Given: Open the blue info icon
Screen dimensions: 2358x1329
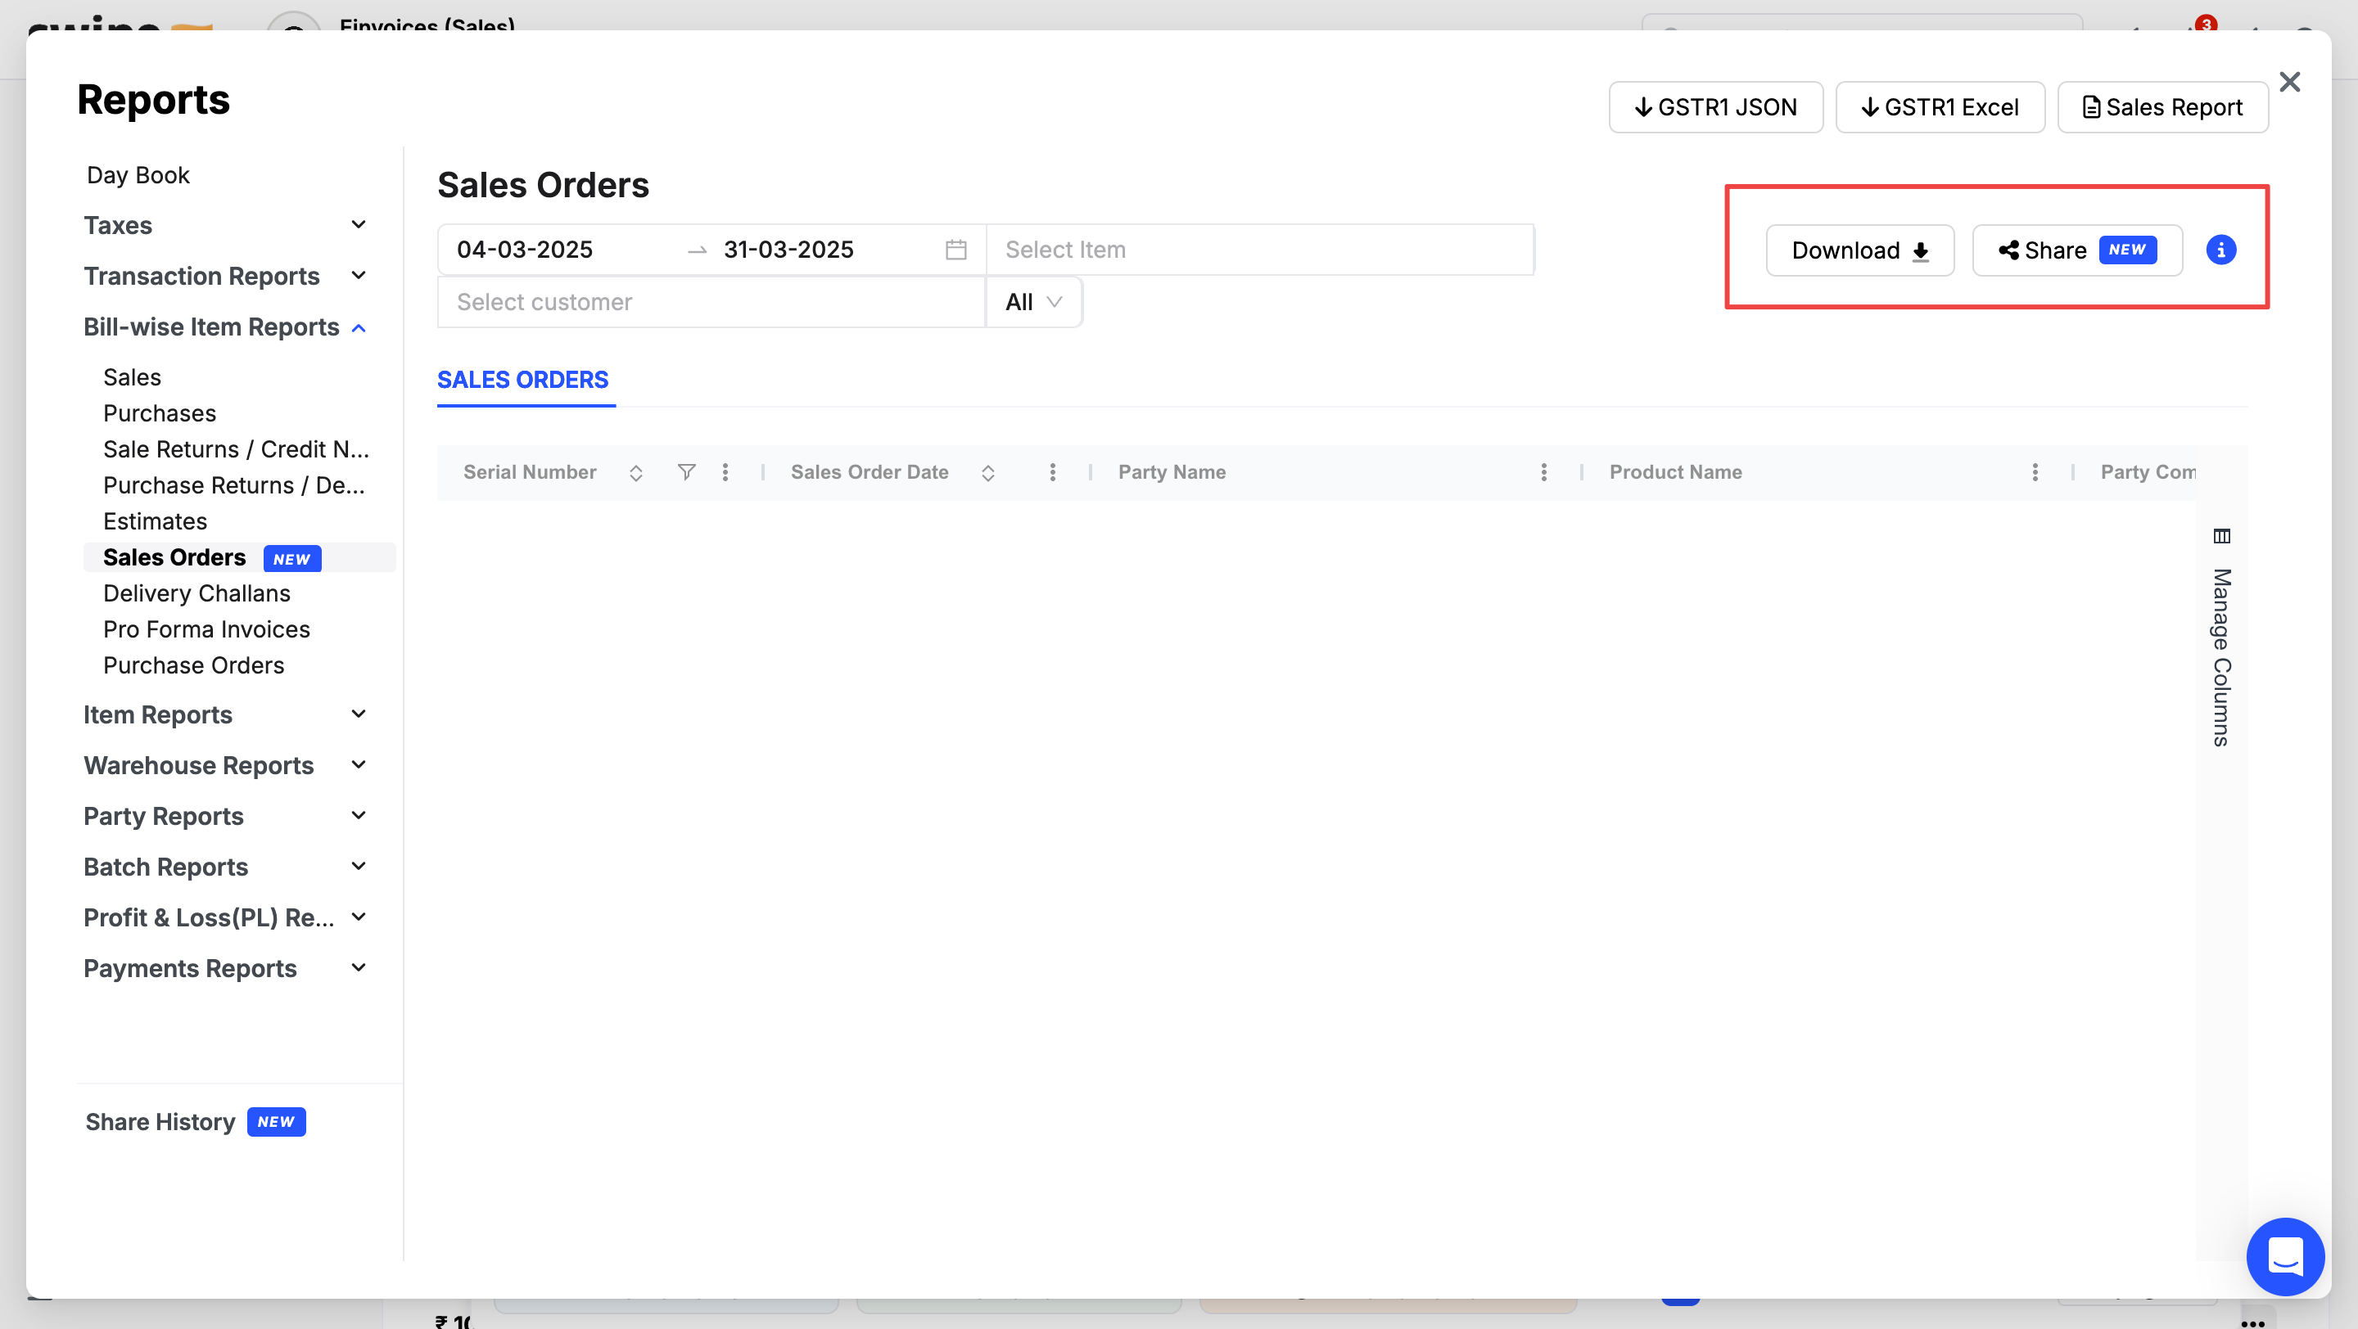Looking at the screenshot, I should (x=2220, y=250).
